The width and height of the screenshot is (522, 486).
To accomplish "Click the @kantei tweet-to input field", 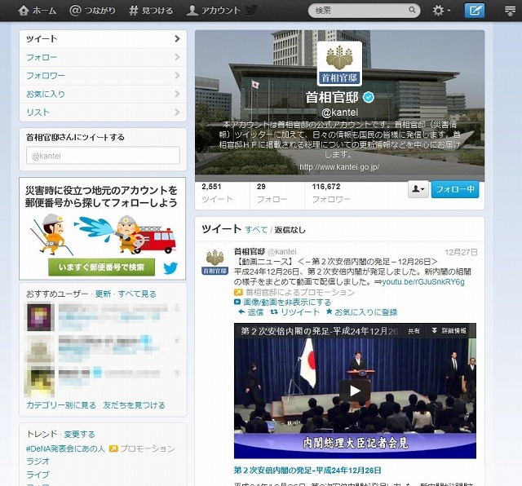I will 103,156.
